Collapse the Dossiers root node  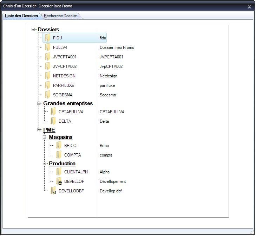coord(34,30)
